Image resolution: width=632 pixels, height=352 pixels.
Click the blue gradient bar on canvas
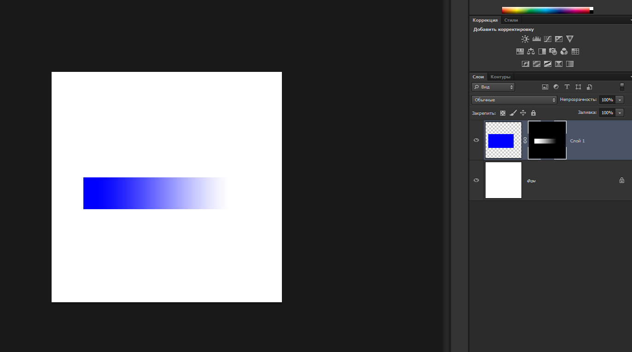pos(156,193)
